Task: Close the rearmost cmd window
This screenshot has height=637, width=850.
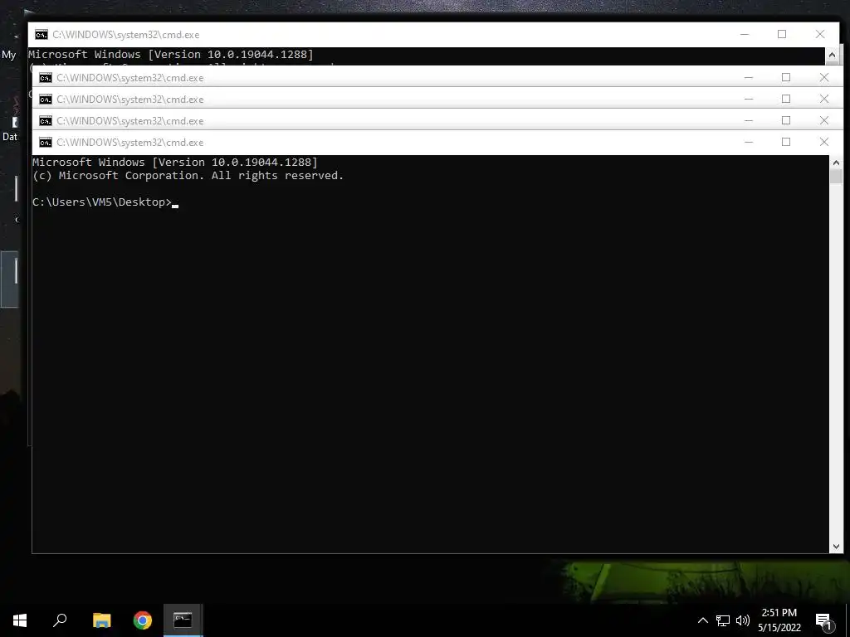Action: pyautogui.click(x=820, y=34)
